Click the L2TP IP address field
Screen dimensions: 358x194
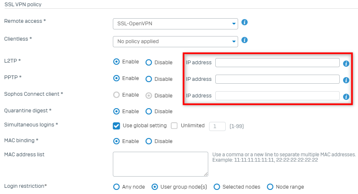(278, 63)
